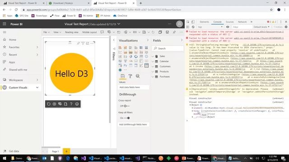Image resolution: width=289 pixels, height=162 pixels.
Task: Open help in developer visual toolbar
Action: click(71, 104)
